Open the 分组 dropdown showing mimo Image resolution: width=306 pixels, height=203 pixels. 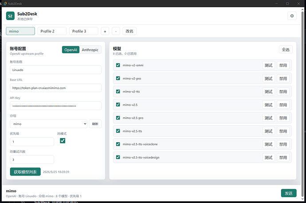(x=48, y=123)
